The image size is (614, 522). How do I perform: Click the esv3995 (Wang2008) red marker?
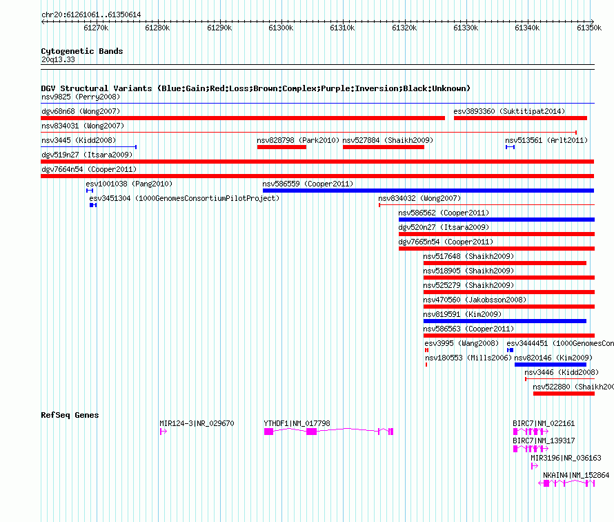426,350
